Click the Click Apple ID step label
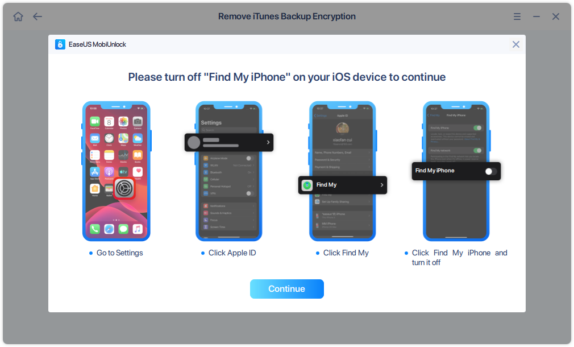 pyautogui.click(x=232, y=253)
